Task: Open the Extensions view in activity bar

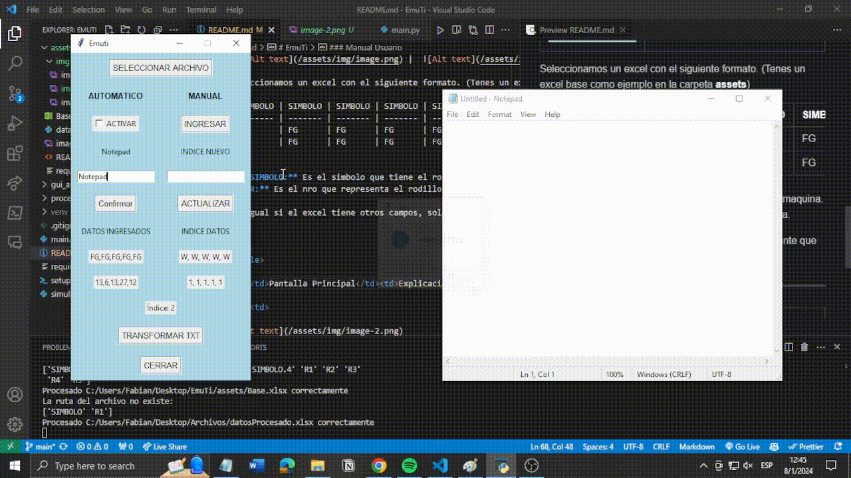Action: coord(15,154)
